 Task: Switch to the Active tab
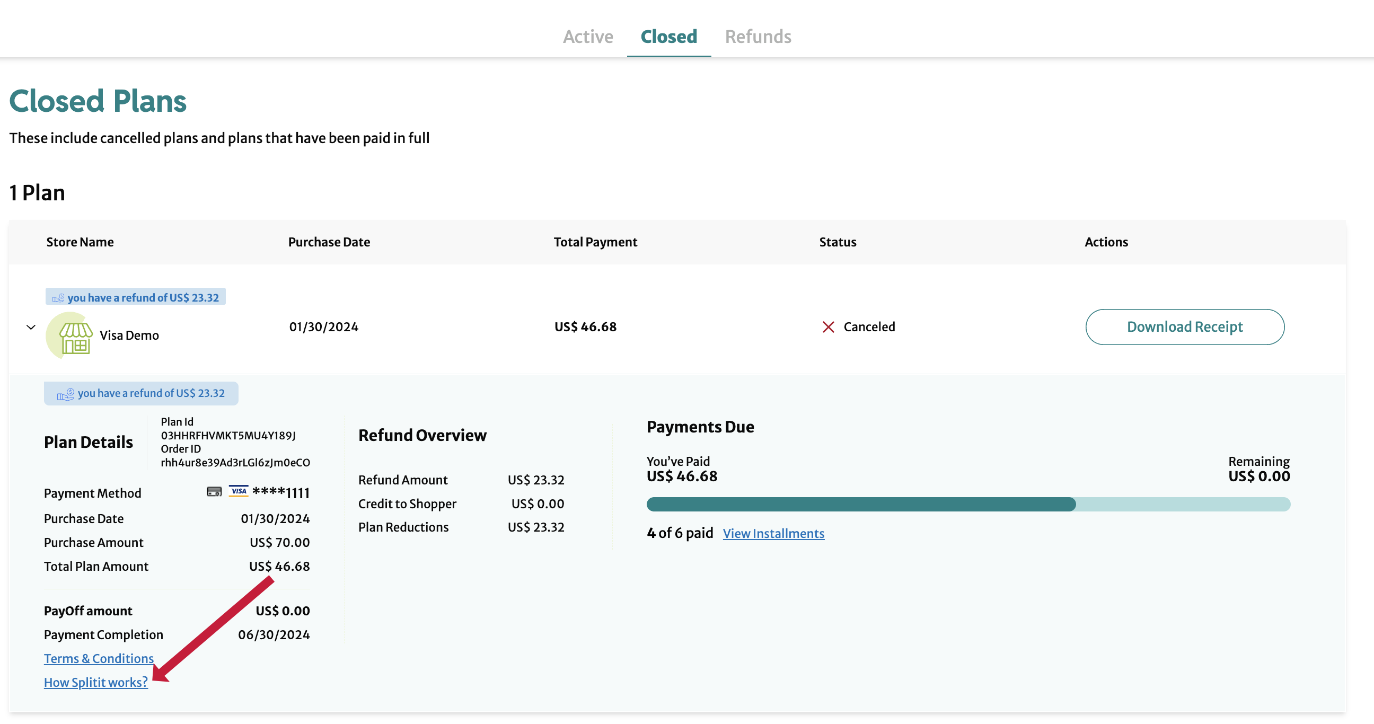[x=588, y=36]
